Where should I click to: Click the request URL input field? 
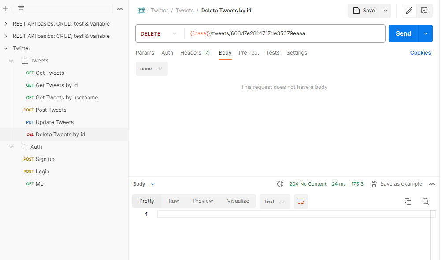point(285,33)
